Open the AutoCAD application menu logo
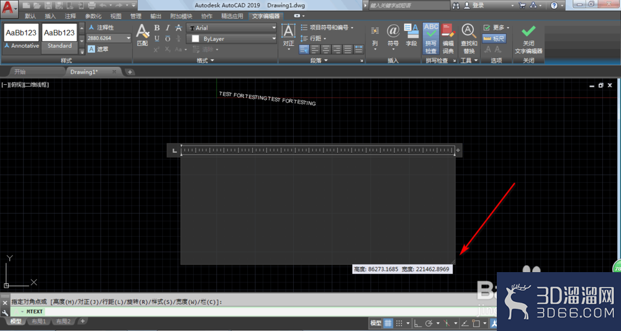The width and height of the screenshot is (621, 331). tap(9, 7)
